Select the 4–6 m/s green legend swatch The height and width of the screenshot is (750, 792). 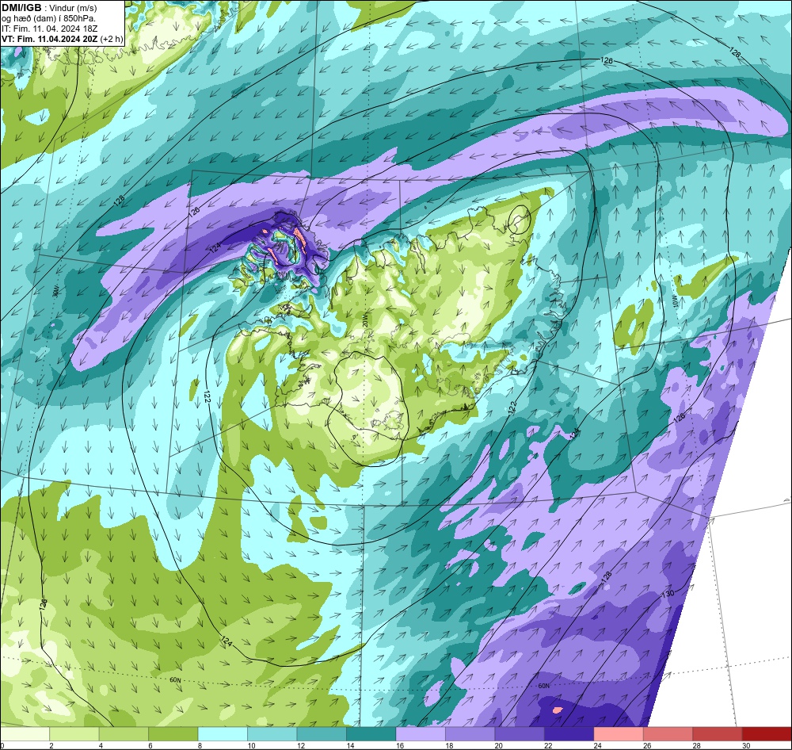pos(124,734)
